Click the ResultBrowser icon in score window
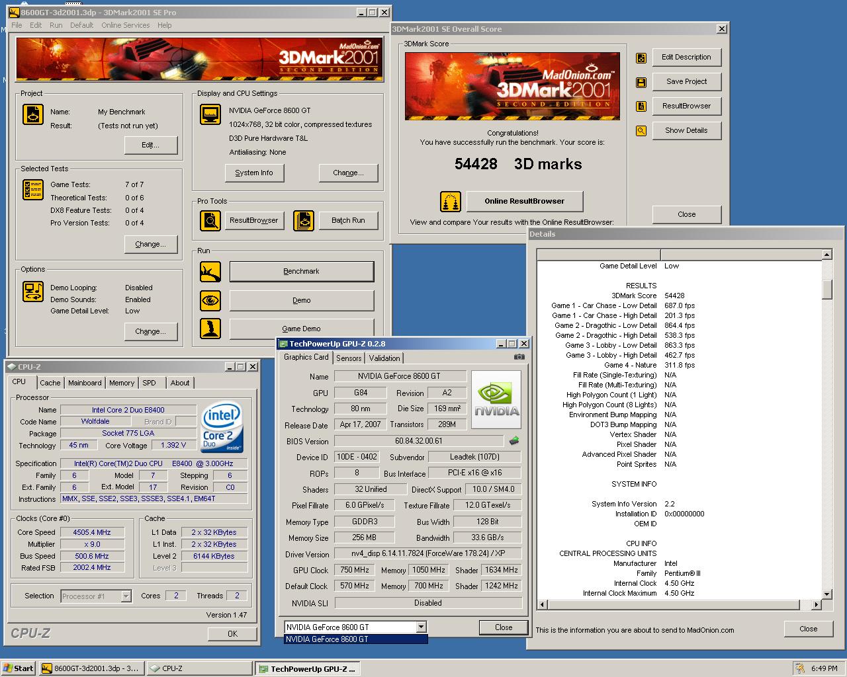The image size is (847, 677). point(641,106)
